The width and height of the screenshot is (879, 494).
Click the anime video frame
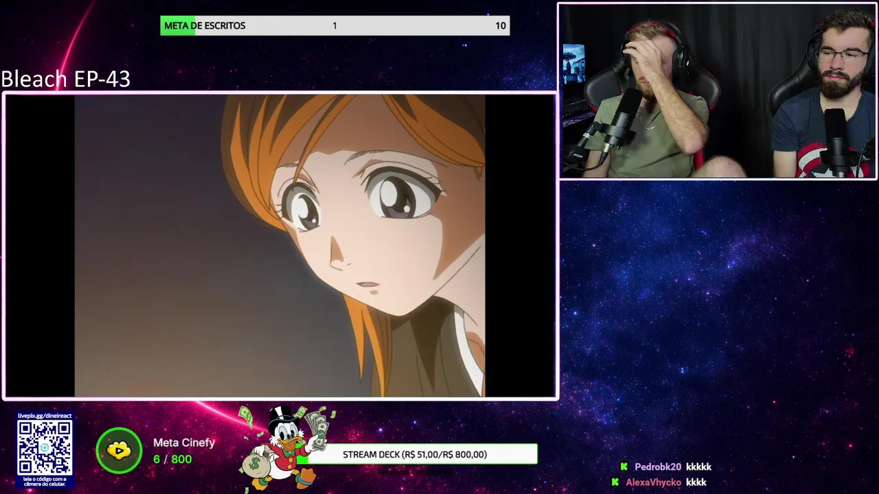click(280, 246)
